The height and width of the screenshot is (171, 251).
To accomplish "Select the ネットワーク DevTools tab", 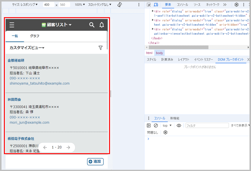I will click(213, 5).
